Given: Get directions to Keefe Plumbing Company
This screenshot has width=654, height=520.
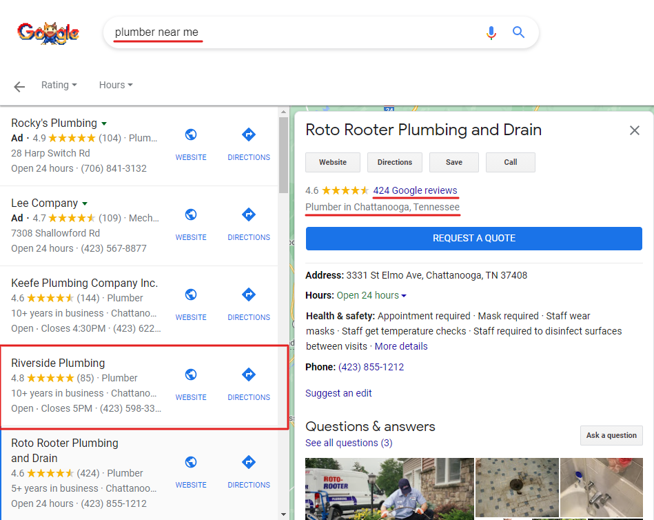Looking at the screenshot, I should (x=249, y=294).
